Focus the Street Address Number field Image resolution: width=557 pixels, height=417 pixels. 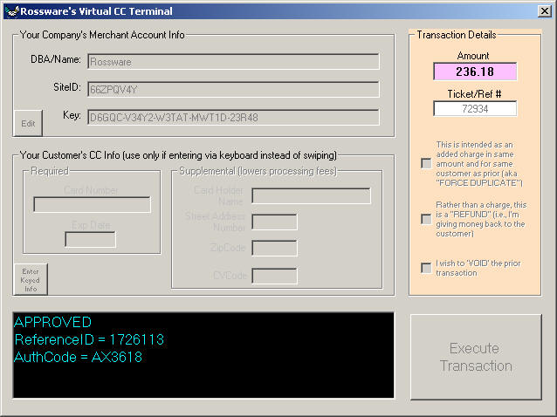pyautogui.click(x=274, y=222)
